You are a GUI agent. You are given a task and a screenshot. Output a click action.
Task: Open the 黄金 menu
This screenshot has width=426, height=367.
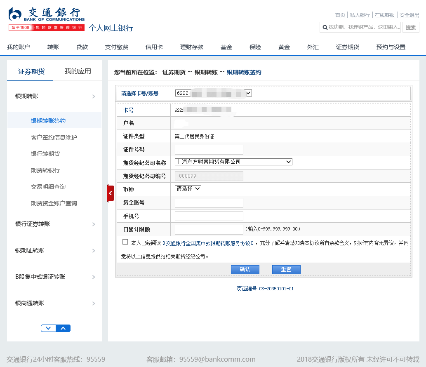(x=284, y=47)
